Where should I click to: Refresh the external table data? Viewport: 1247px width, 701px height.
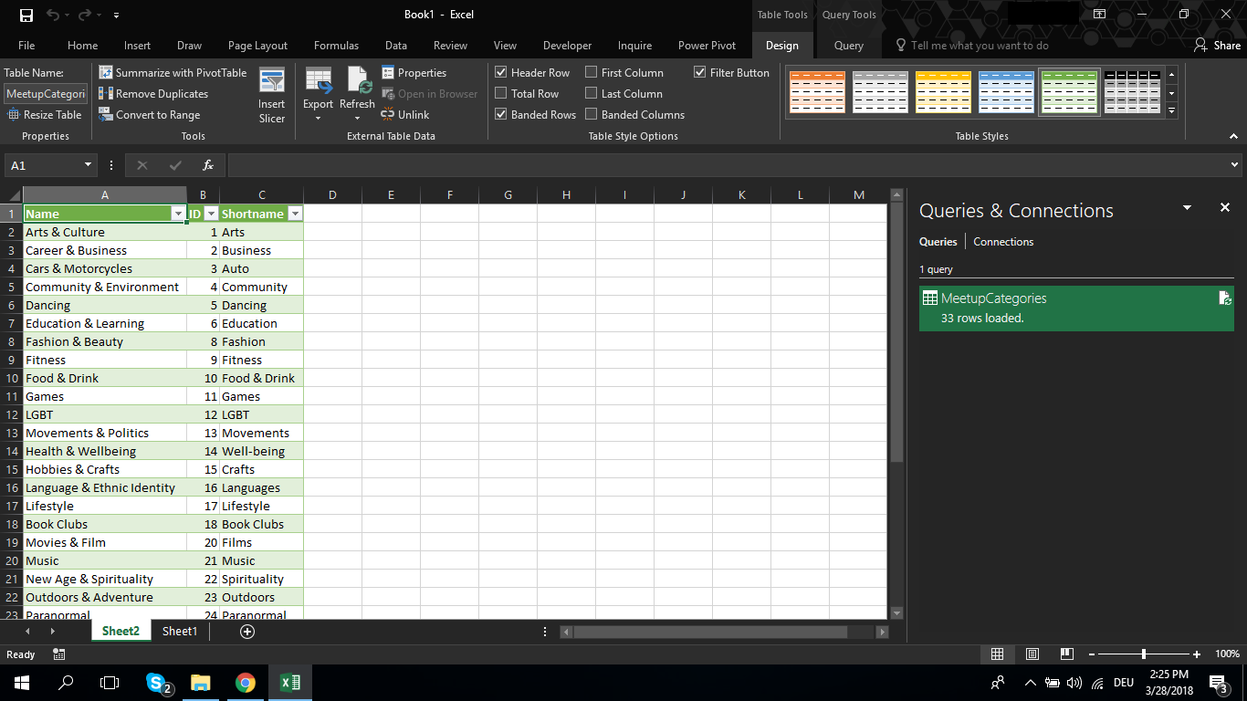(357, 91)
